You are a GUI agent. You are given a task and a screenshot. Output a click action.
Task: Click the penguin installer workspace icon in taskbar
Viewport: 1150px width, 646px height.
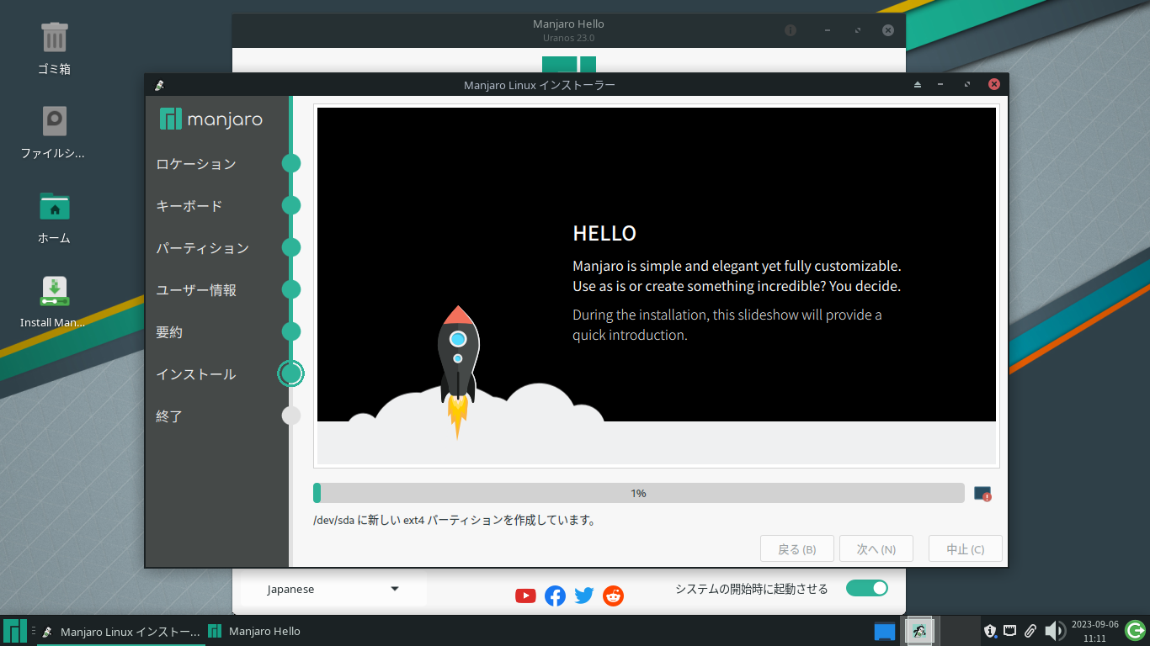click(x=919, y=631)
